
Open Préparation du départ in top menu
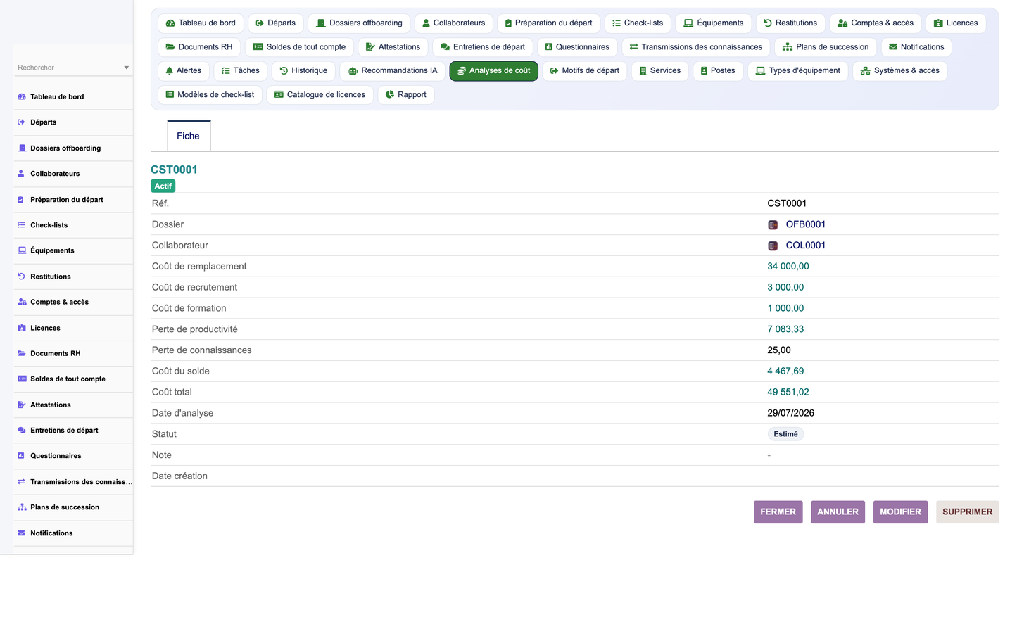[x=548, y=23]
